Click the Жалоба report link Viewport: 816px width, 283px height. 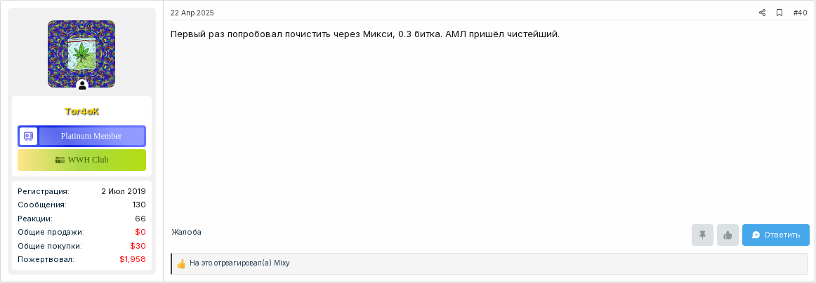click(186, 232)
